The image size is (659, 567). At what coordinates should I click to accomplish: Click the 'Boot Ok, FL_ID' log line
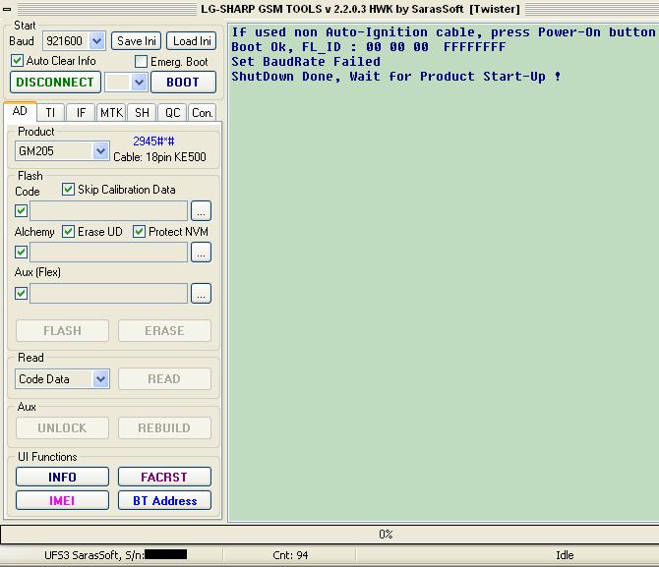pos(368,46)
